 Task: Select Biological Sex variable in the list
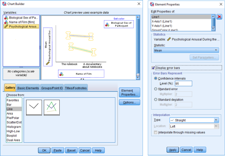click(21, 18)
